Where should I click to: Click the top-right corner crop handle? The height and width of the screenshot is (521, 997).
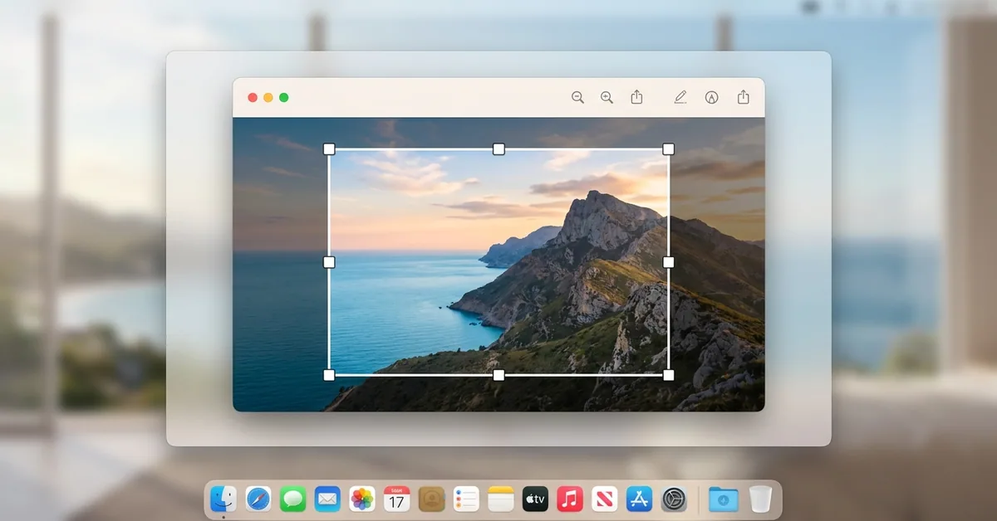click(x=668, y=149)
